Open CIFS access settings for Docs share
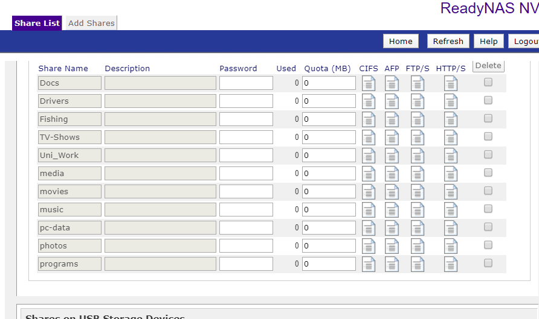Image resolution: width=539 pixels, height=319 pixels. tap(369, 83)
